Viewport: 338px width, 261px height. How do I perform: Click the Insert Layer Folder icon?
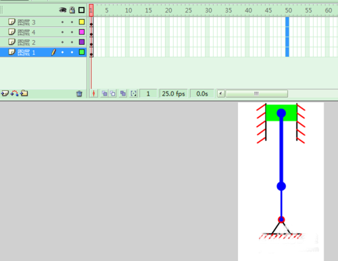pyautogui.click(x=24, y=93)
